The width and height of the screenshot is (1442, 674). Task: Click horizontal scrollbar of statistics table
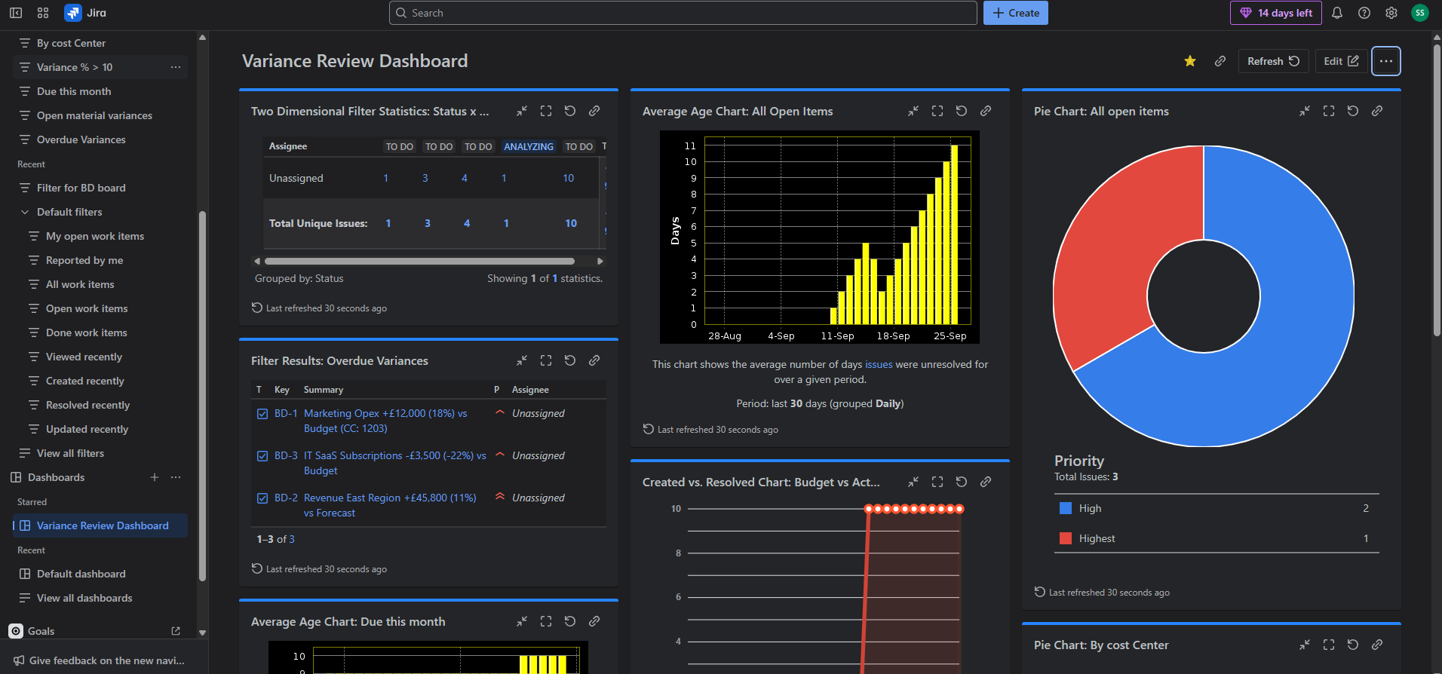click(419, 261)
